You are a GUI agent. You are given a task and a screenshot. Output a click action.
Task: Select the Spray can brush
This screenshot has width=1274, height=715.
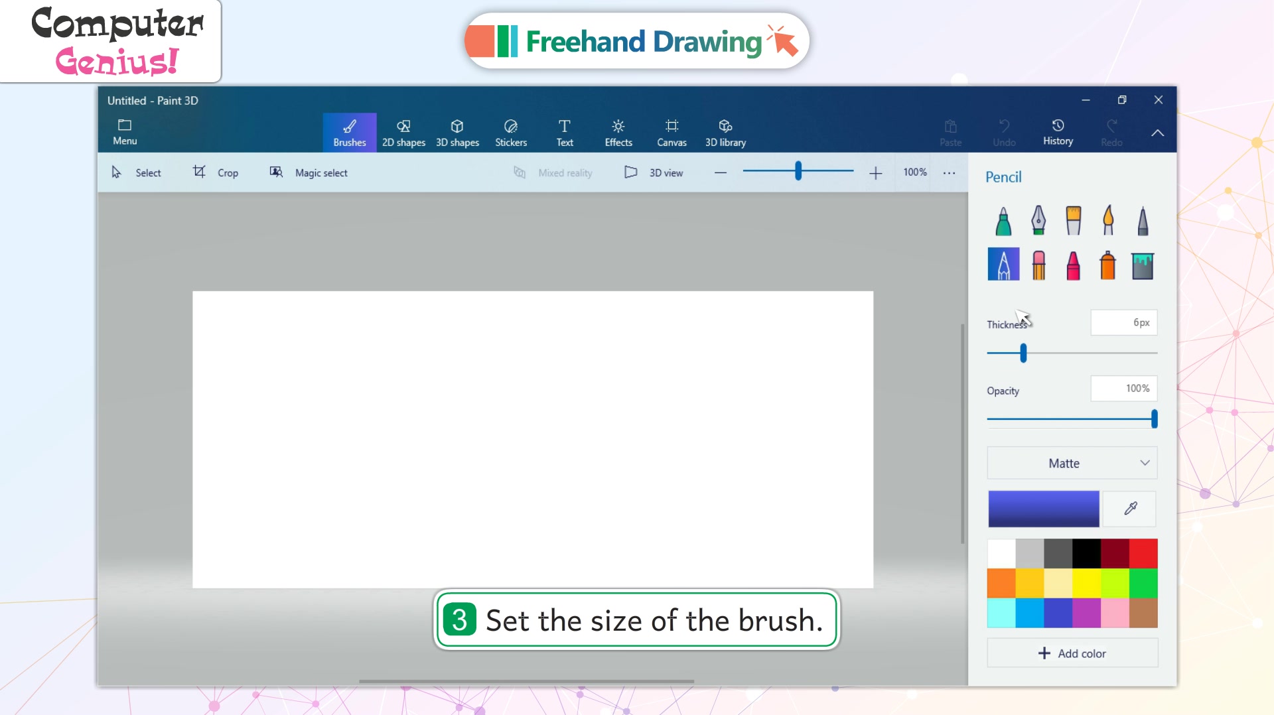click(1107, 265)
